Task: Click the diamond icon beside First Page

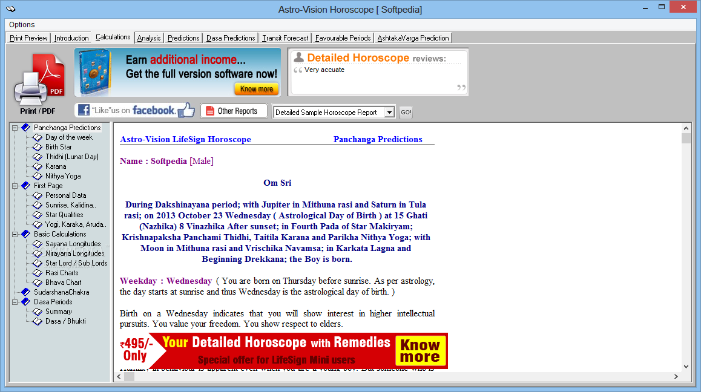Action: tap(26, 186)
